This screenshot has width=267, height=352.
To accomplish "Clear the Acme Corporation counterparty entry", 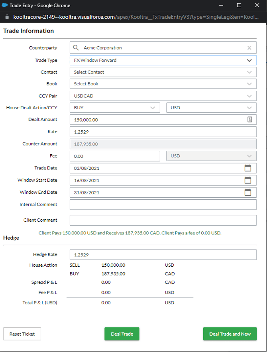I will (249, 48).
